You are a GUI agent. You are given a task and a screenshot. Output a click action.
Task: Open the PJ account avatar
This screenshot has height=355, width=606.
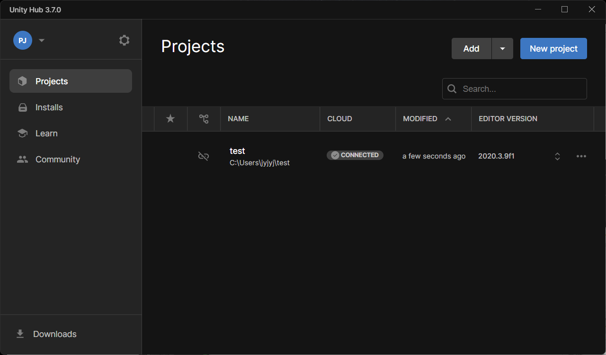pyautogui.click(x=22, y=40)
